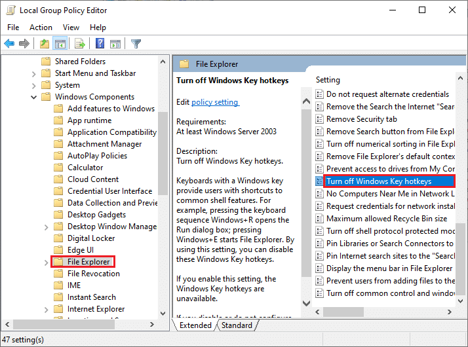Click icon beside Display the menu bar setting
468x347 pixels.
coord(320,268)
